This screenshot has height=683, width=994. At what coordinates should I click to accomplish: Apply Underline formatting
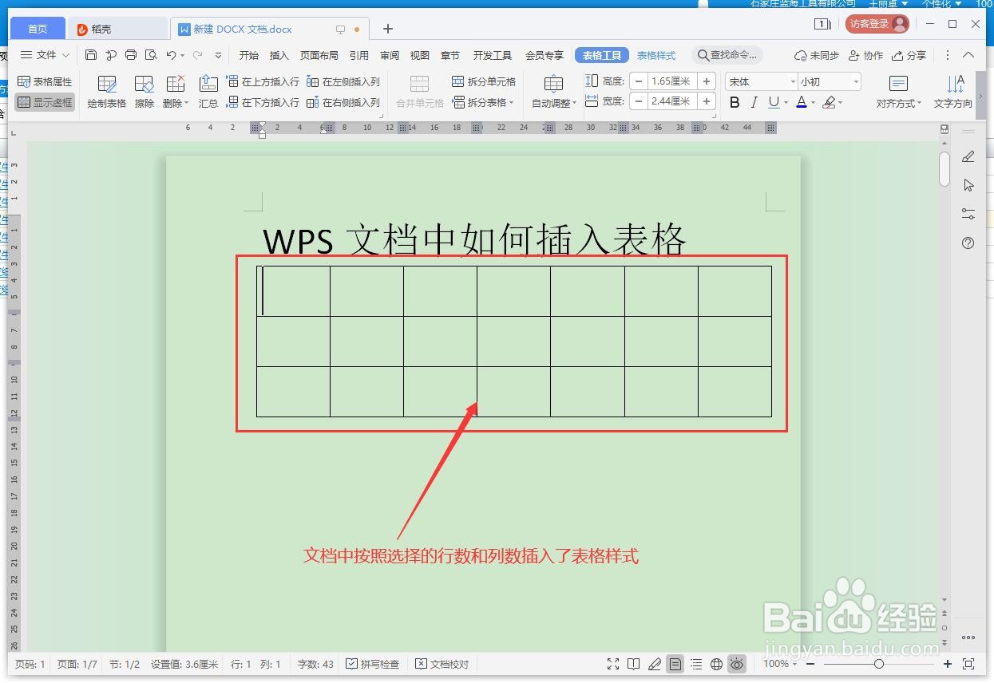click(x=773, y=102)
